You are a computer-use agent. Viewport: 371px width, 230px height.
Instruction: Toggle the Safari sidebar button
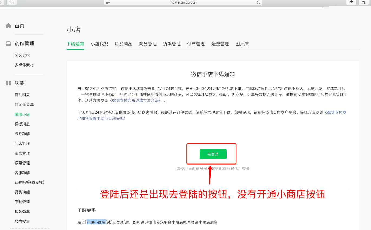pos(11,2)
